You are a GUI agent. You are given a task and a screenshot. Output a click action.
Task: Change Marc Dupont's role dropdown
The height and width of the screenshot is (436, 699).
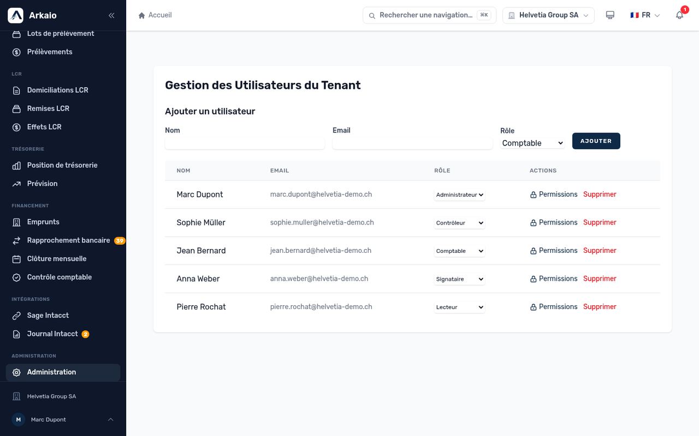coord(459,195)
